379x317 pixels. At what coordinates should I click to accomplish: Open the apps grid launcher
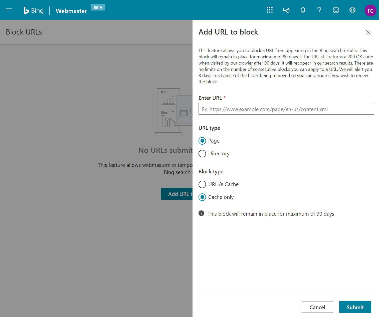tap(270, 10)
